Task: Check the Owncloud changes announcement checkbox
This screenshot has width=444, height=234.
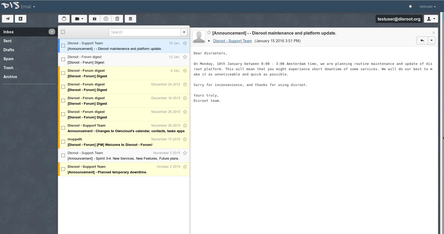Action: click(x=63, y=128)
